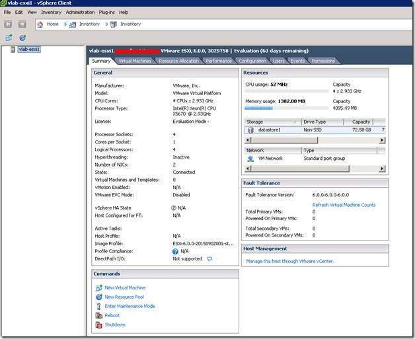The width and height of the screenshot is (415, 339).
Task: Click the Storage table horizontal scrollbar
Action: (x=284, y=139)
